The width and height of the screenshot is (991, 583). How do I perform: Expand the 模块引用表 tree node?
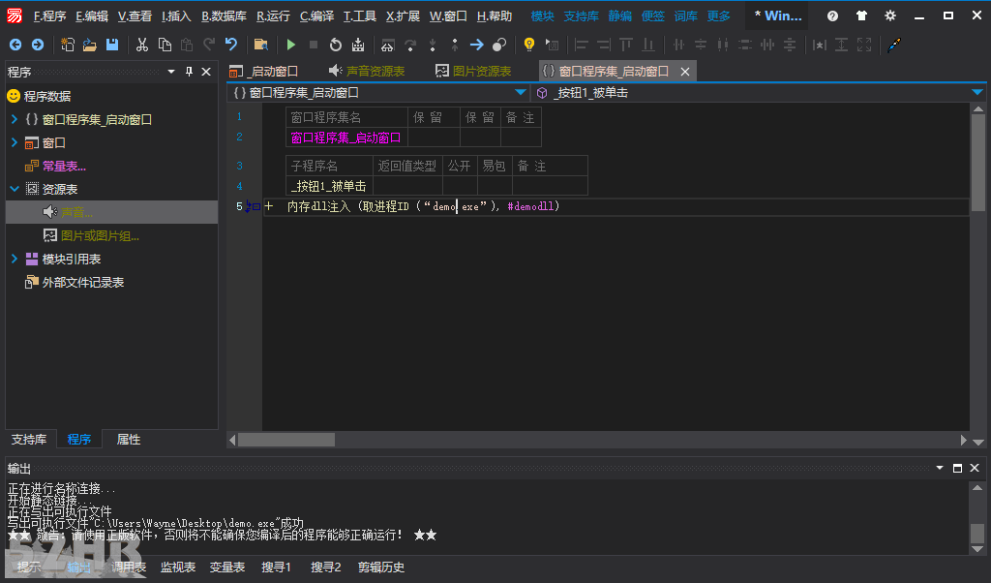15,259
